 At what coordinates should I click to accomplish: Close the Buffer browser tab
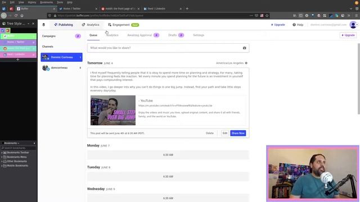pyautogui.click(x=54, y=9)
